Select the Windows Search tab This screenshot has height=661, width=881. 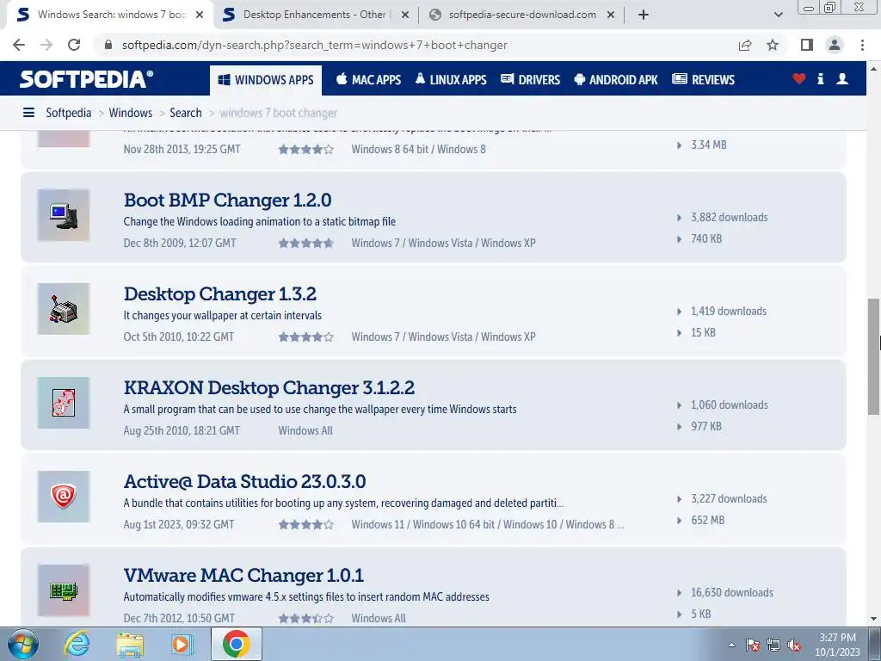tap(111, 15)
